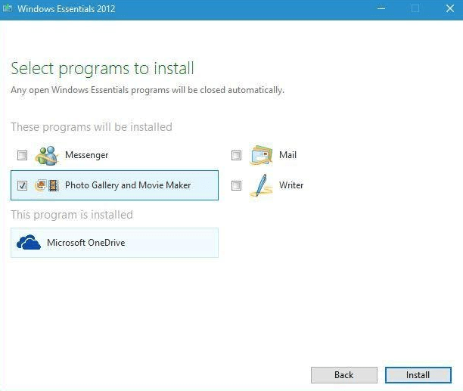463x391 pixels.
Task: Click the Writer pen icon
Action: (261, 185)
